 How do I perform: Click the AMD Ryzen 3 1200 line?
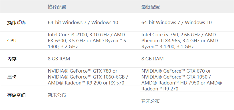tap(168, 47)
